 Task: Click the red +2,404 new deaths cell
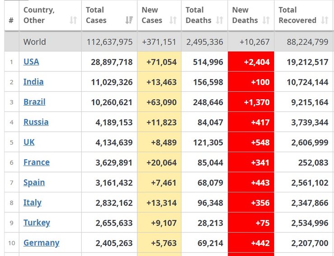tap(251, 62)
